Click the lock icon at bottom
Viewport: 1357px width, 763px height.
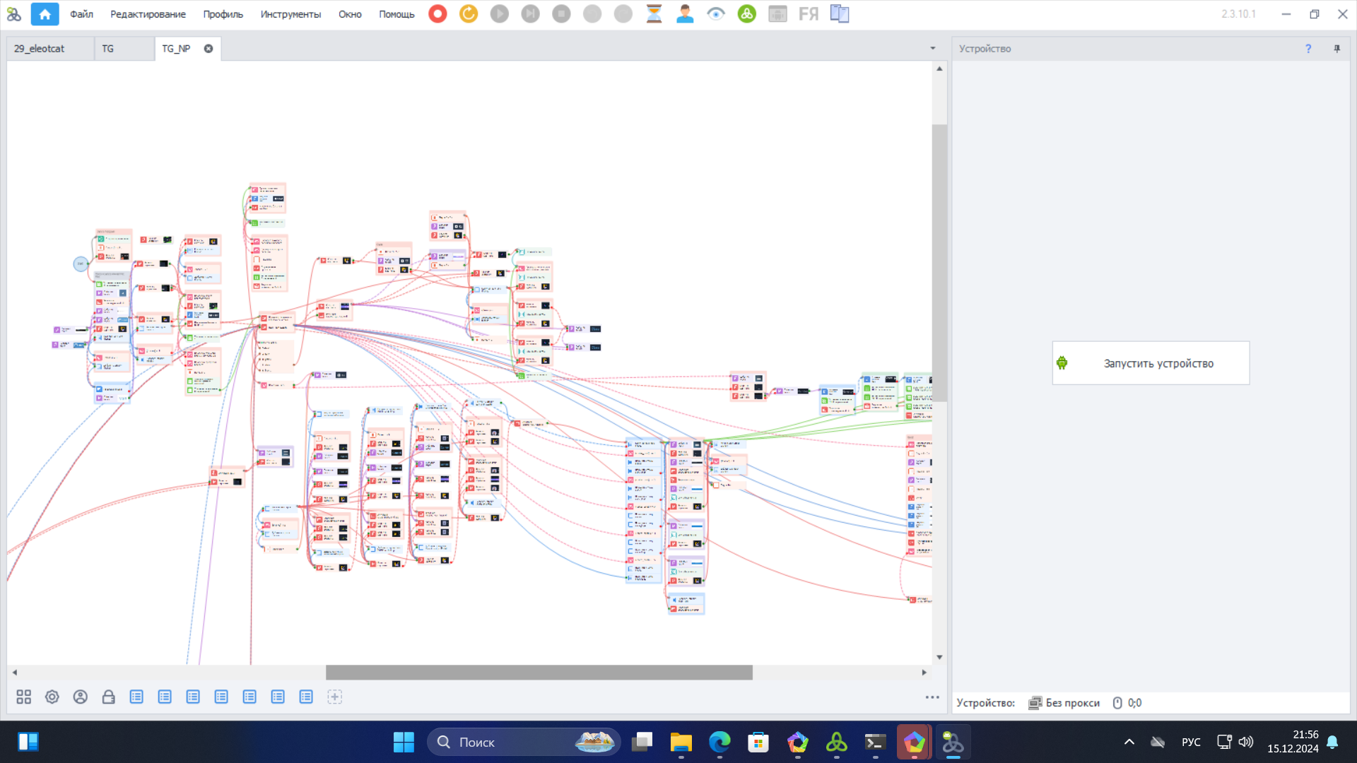(x=108, y=697)
